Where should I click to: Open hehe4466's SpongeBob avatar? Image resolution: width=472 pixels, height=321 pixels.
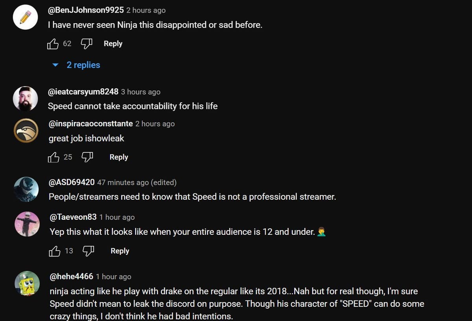pos(27,283)
